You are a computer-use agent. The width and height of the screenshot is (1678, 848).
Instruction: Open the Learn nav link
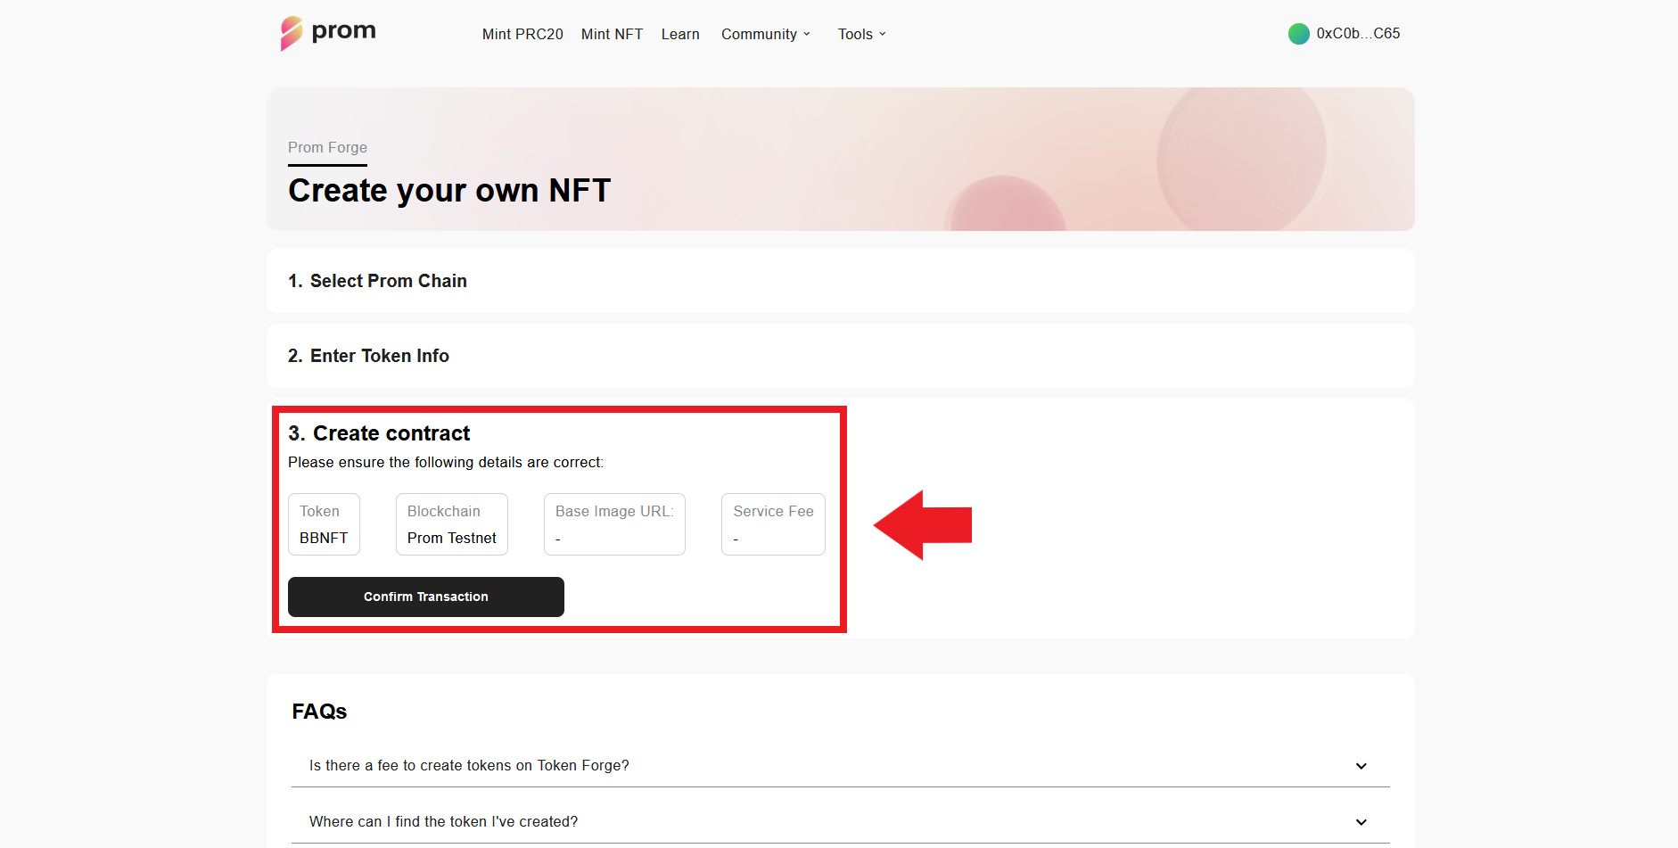pos(680,34)
